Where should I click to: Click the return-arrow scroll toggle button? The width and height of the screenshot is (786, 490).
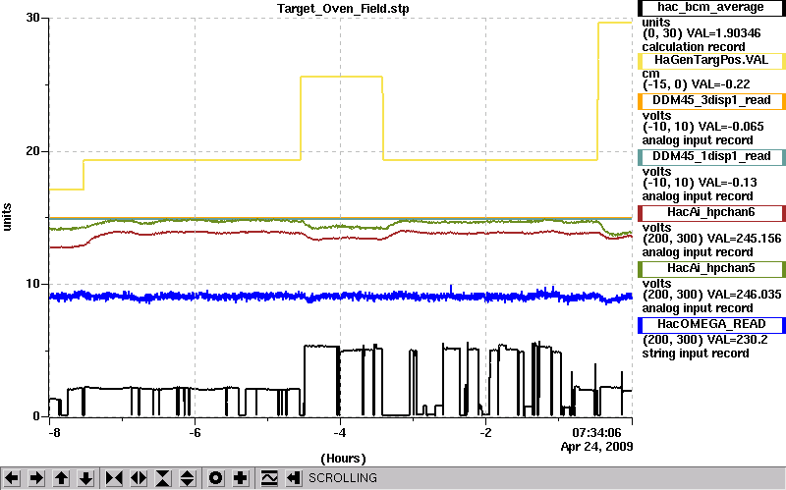coord(294,478)
